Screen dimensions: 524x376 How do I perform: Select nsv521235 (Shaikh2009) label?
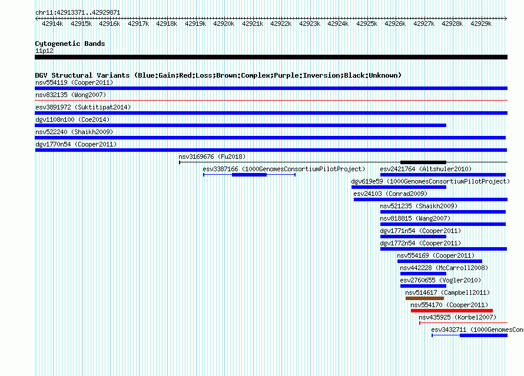tap(419, 206)
